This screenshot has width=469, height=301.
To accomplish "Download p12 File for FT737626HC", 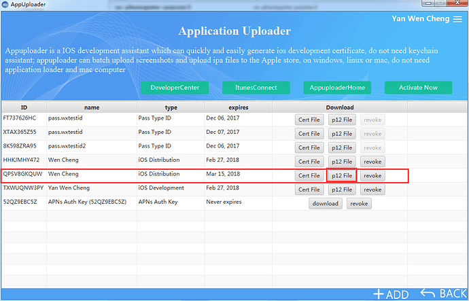I will tap(342, 120).
